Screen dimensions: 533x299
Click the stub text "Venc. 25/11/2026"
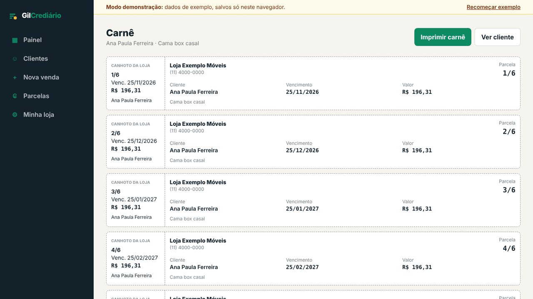[x=133, y=83]
